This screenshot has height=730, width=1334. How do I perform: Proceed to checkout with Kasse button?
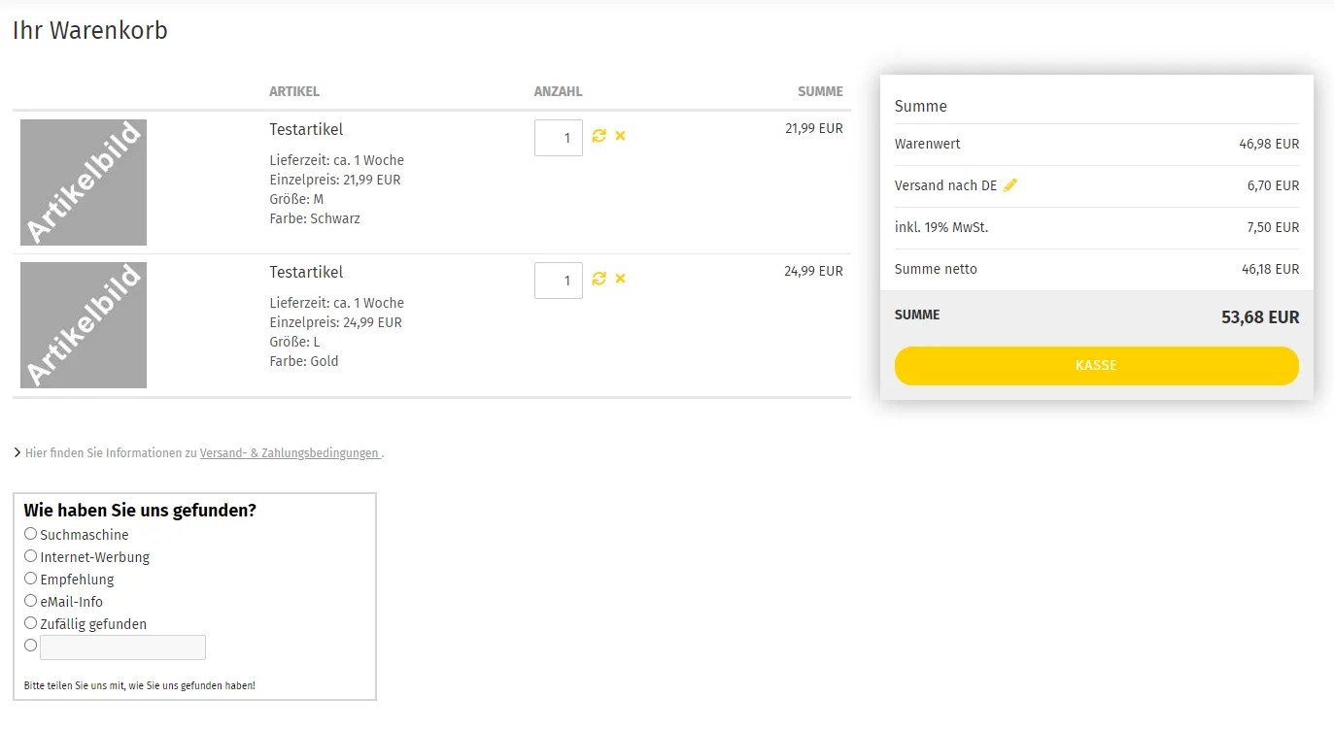click(1096, 366)
